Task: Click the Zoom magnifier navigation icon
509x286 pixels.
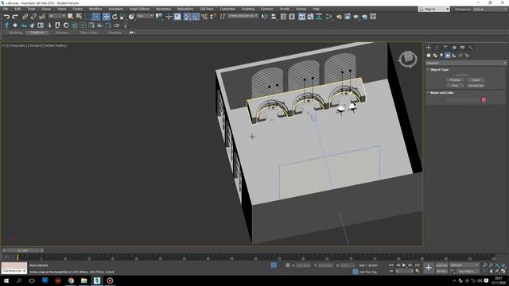Action: pyautogui.click(x=485, y=265)
